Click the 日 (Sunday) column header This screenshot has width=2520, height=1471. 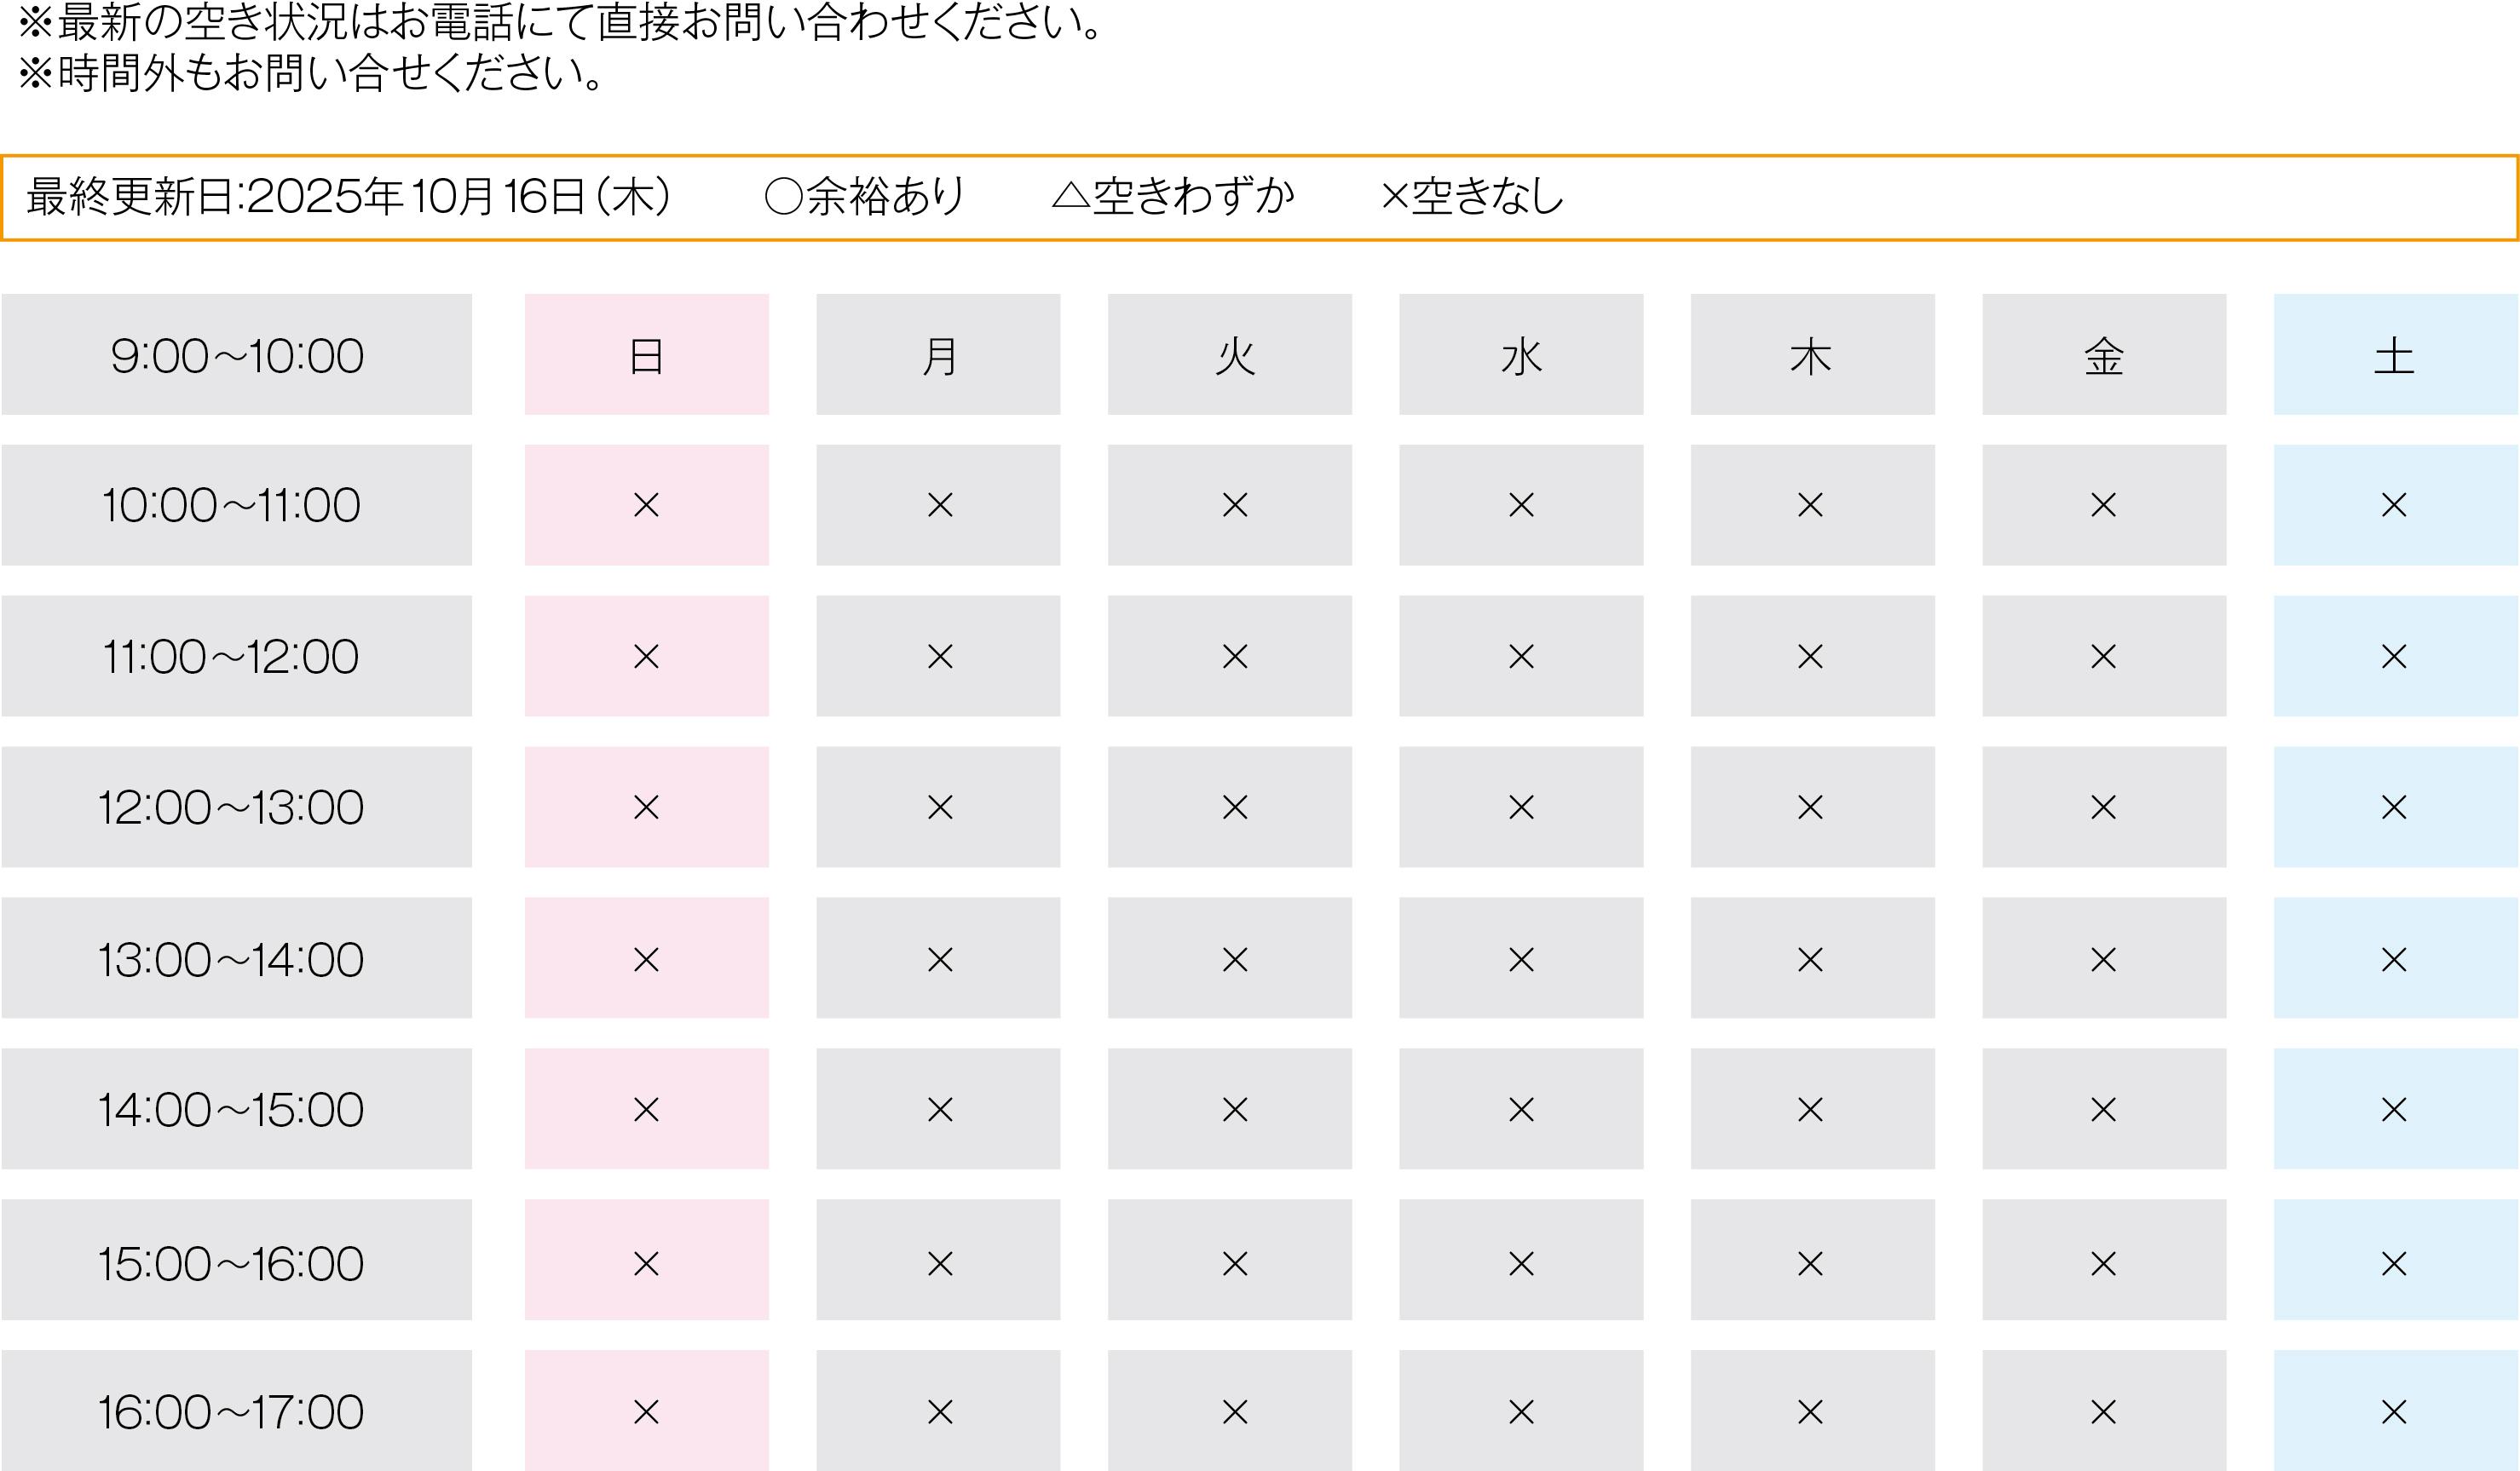point(646,356)
